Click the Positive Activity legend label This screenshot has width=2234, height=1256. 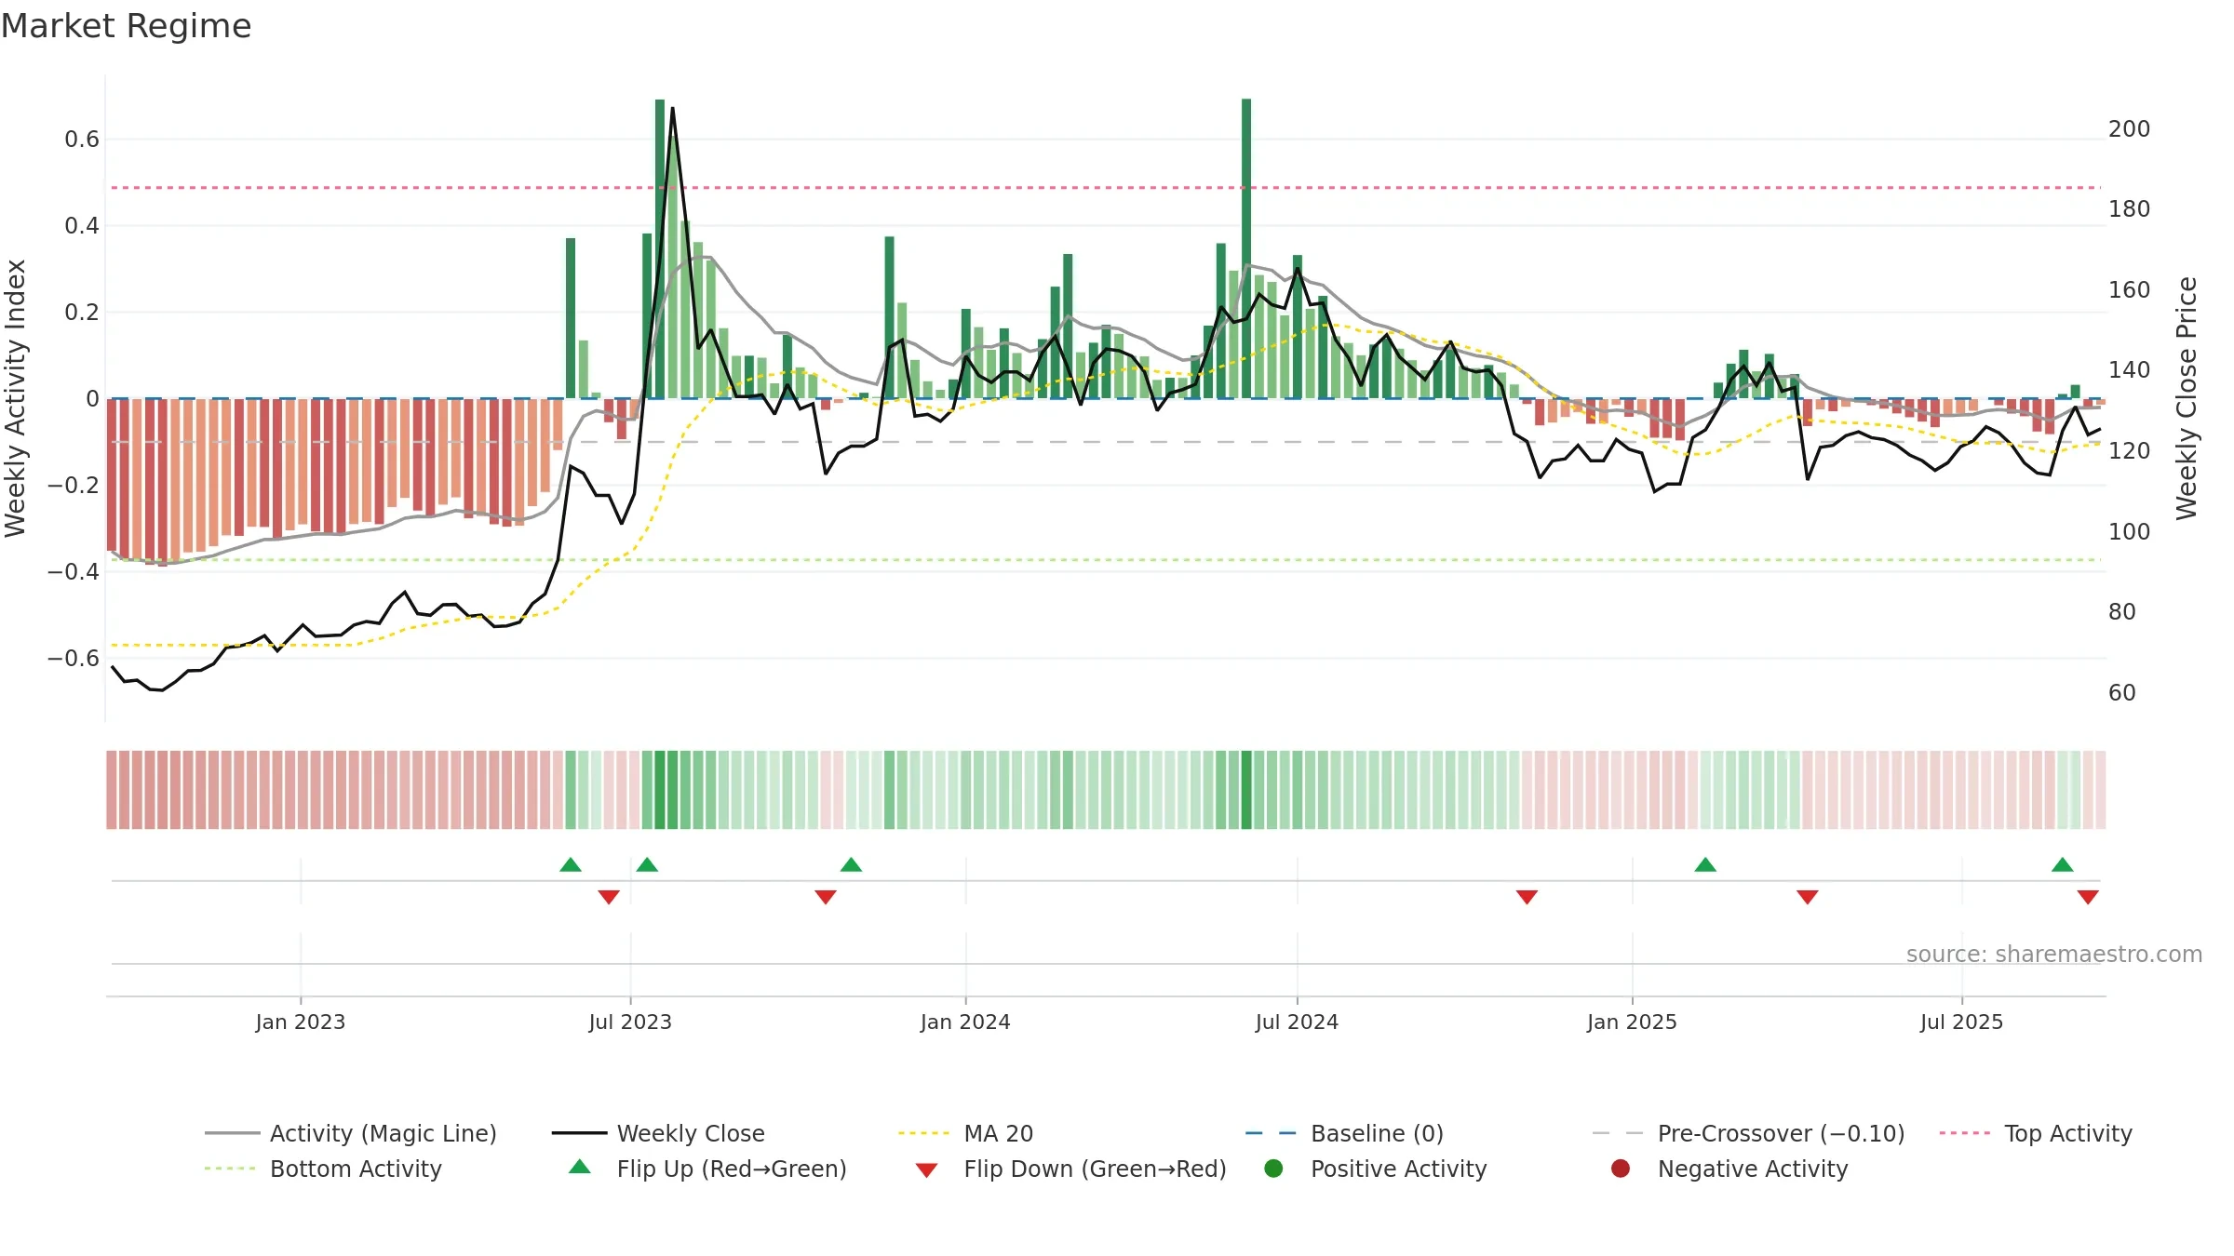pyautogui.click(x=1399, y=1169)
